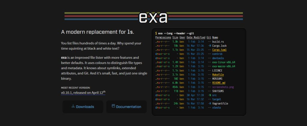Click the target directory name
Viewport: 307px width, 126px height.
(217, 99)
